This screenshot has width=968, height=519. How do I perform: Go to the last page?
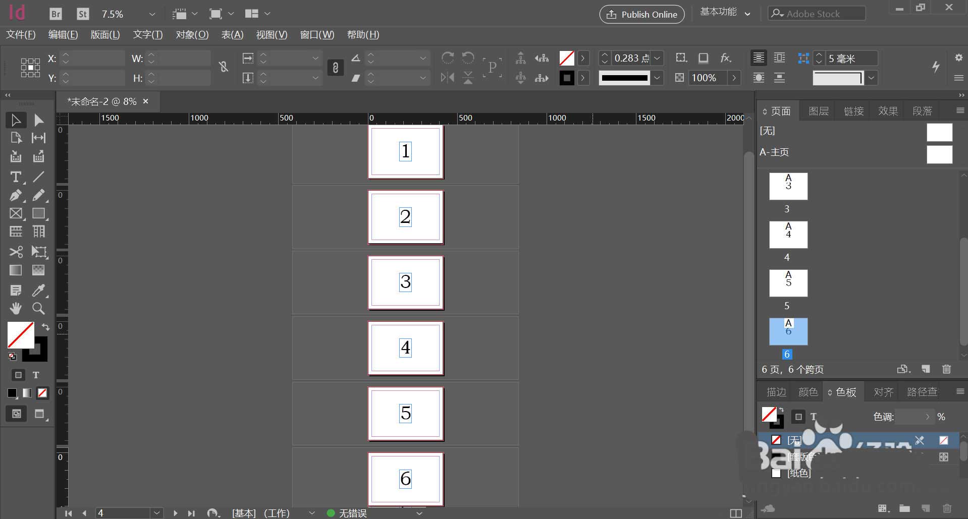pos(191,513)
